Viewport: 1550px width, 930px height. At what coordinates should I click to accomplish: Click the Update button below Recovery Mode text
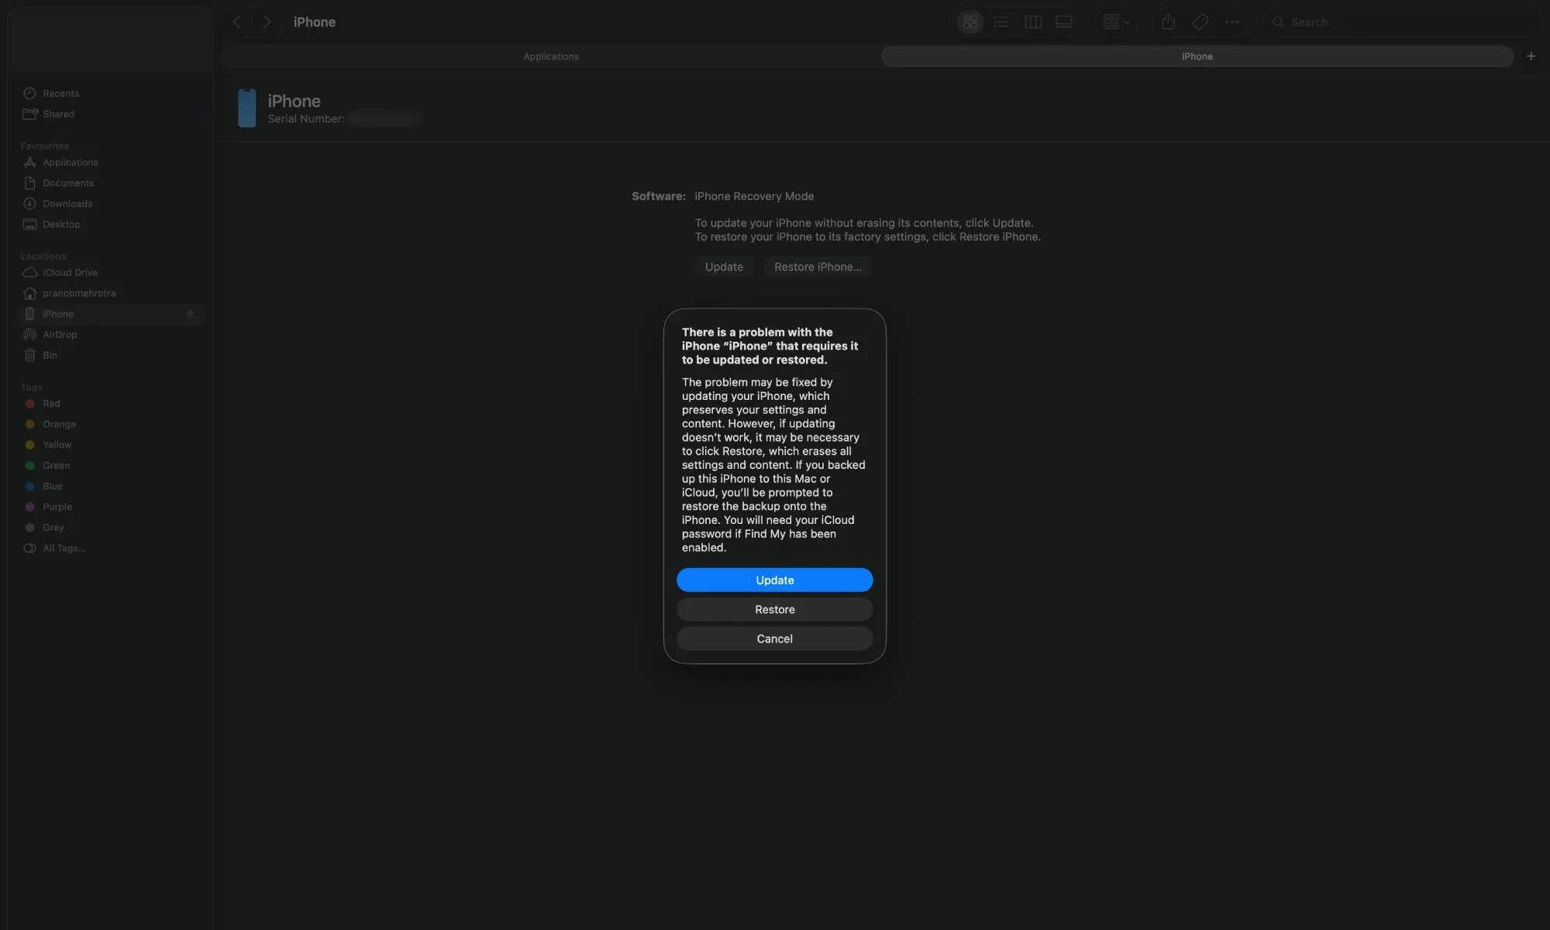[724, 267]
